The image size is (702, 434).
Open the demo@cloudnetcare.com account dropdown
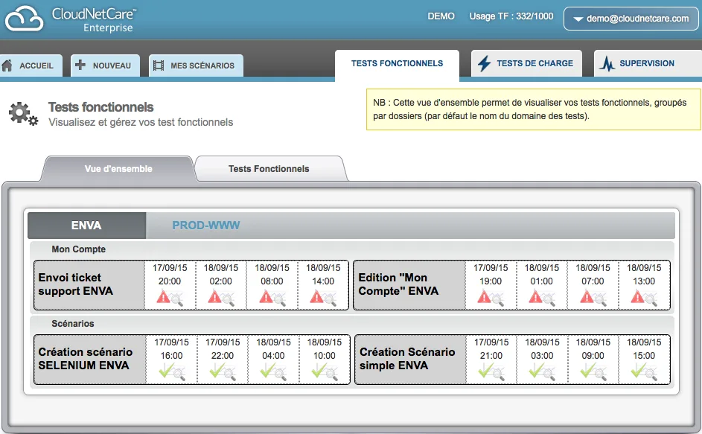631,19
